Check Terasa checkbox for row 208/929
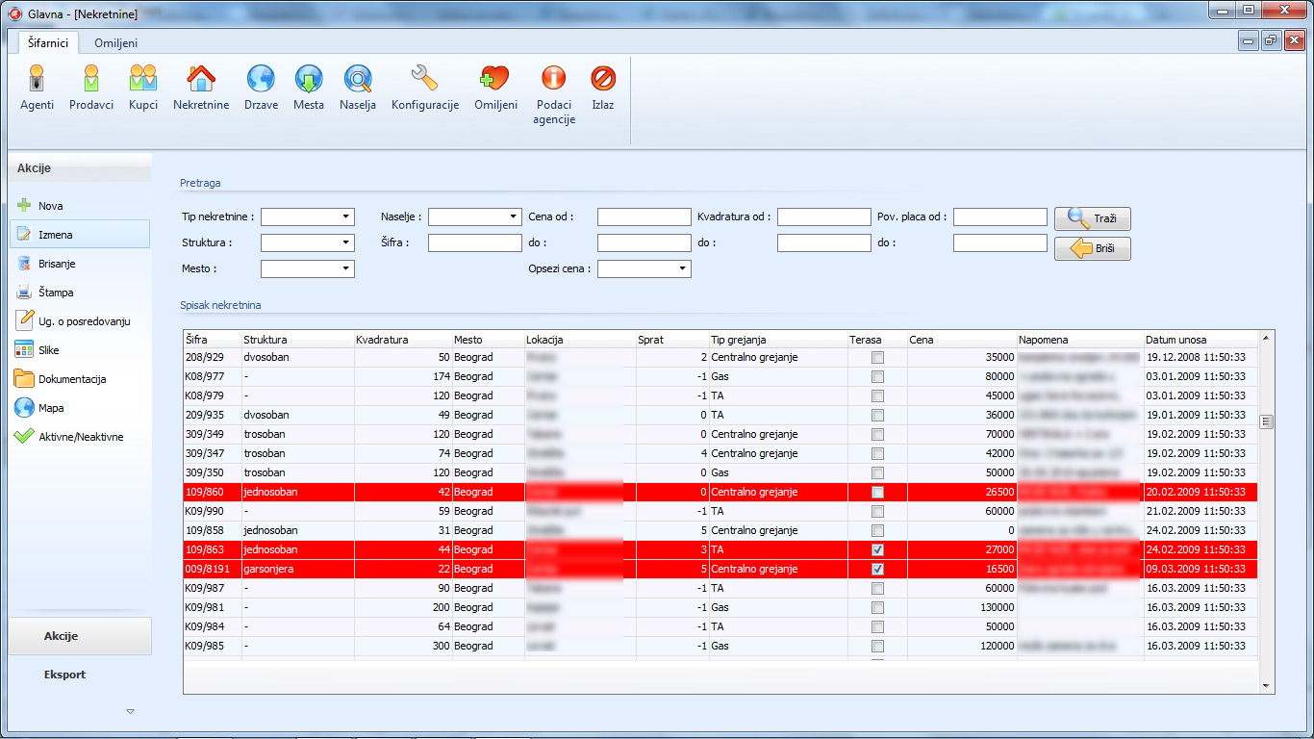This screenshot has height=739, width=1314. point(877,357)
